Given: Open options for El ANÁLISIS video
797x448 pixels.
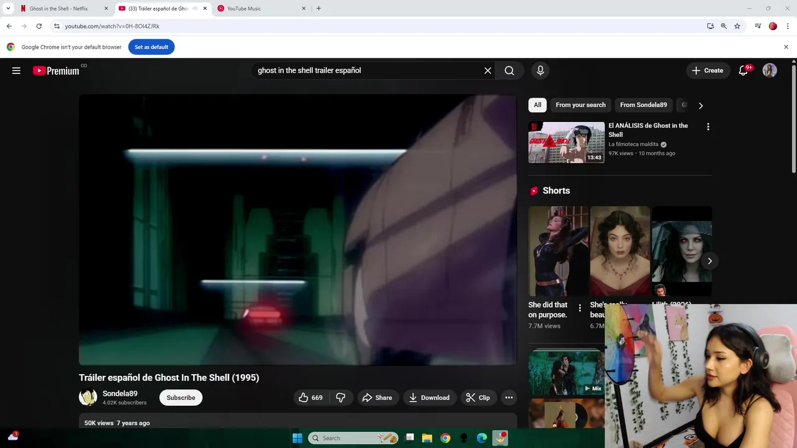Looking at the screenshot, I should click(708, 127).
